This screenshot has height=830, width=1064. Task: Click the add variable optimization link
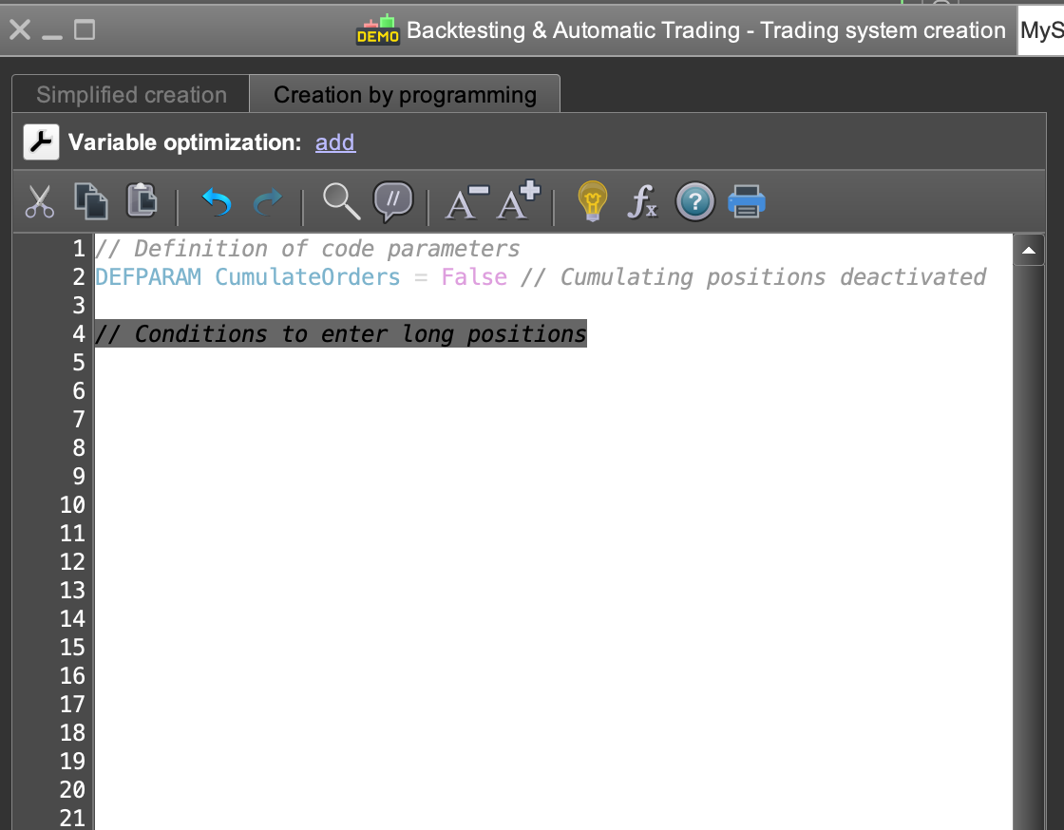click(x=335, y=142)
